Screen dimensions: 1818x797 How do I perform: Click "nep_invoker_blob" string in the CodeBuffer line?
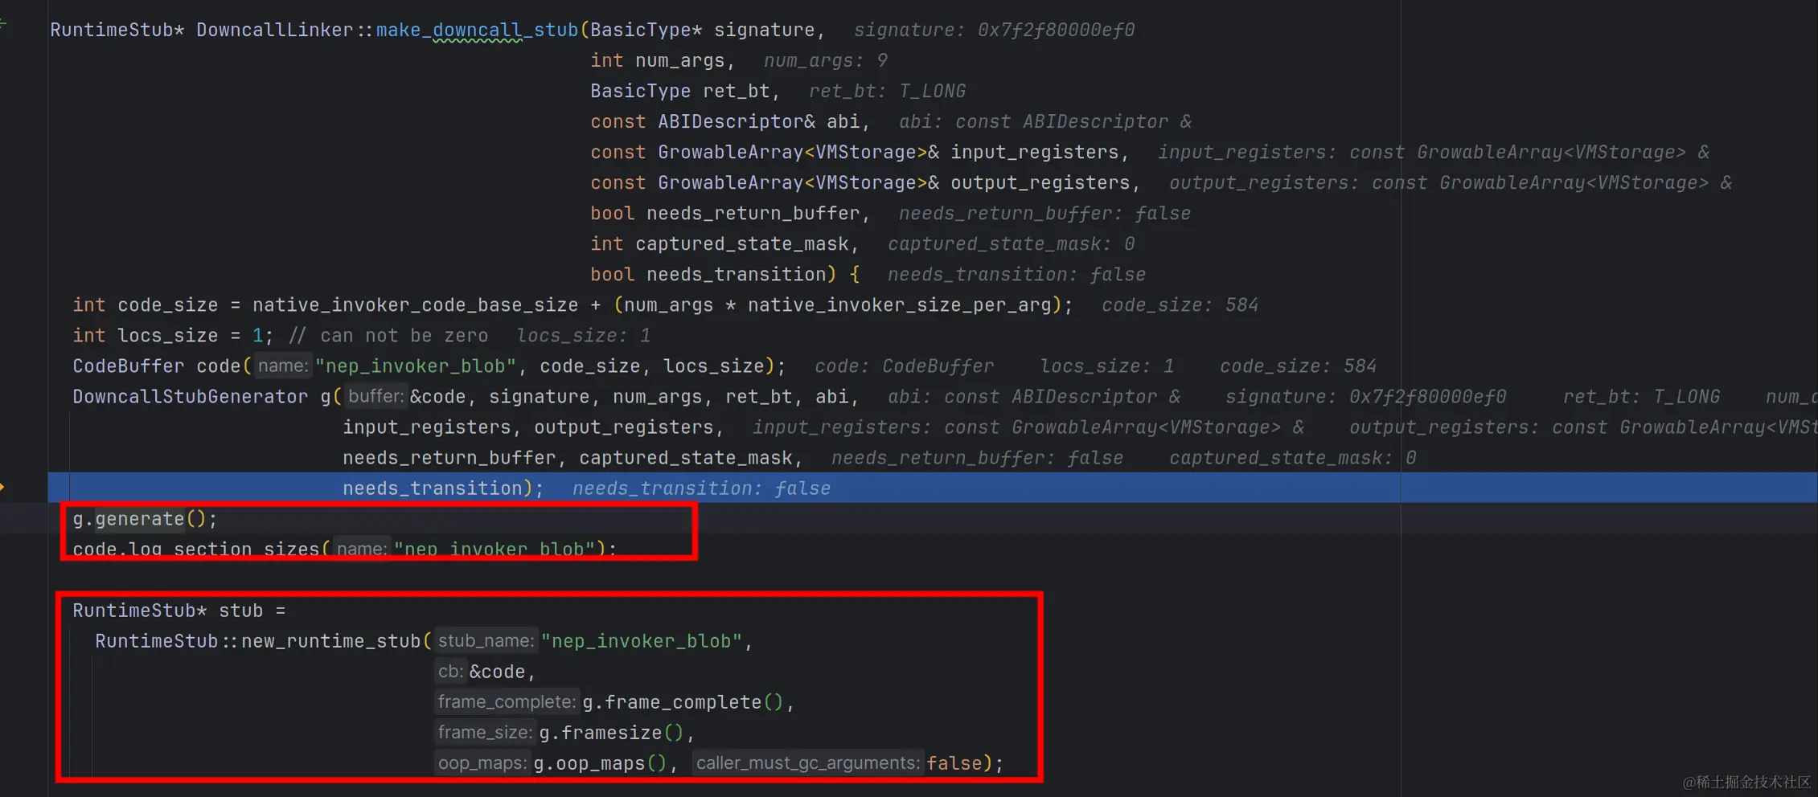[415, 366]
